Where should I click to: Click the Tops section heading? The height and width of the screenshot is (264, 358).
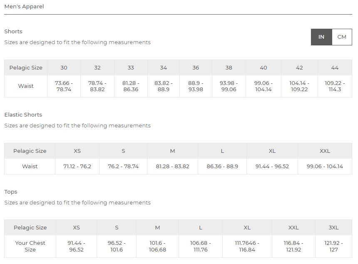[x=11, y=192]
